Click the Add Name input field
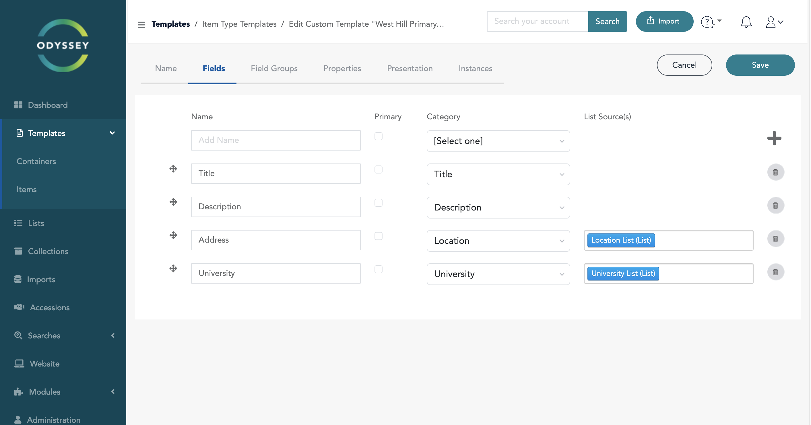Viewport: 811px width, 425px height. pos(275,140)
